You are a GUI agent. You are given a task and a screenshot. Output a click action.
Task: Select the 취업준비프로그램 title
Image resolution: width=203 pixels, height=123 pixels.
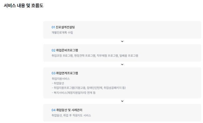67,50
